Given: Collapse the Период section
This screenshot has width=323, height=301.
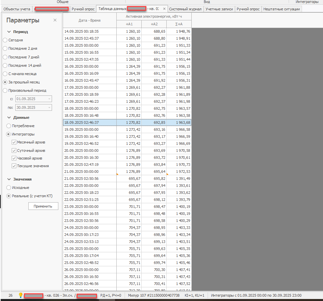Looking at the screenshot, I should click(x=9, y=32).
